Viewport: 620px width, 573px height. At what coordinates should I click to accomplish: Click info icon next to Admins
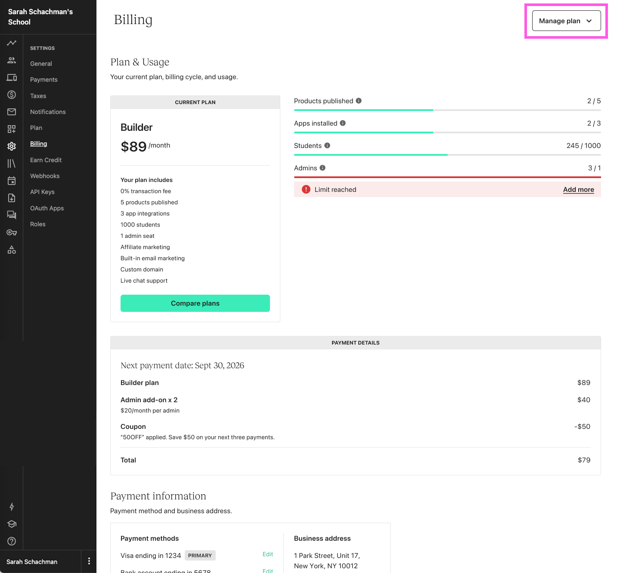pyautogui.click(x=322, y=168)
